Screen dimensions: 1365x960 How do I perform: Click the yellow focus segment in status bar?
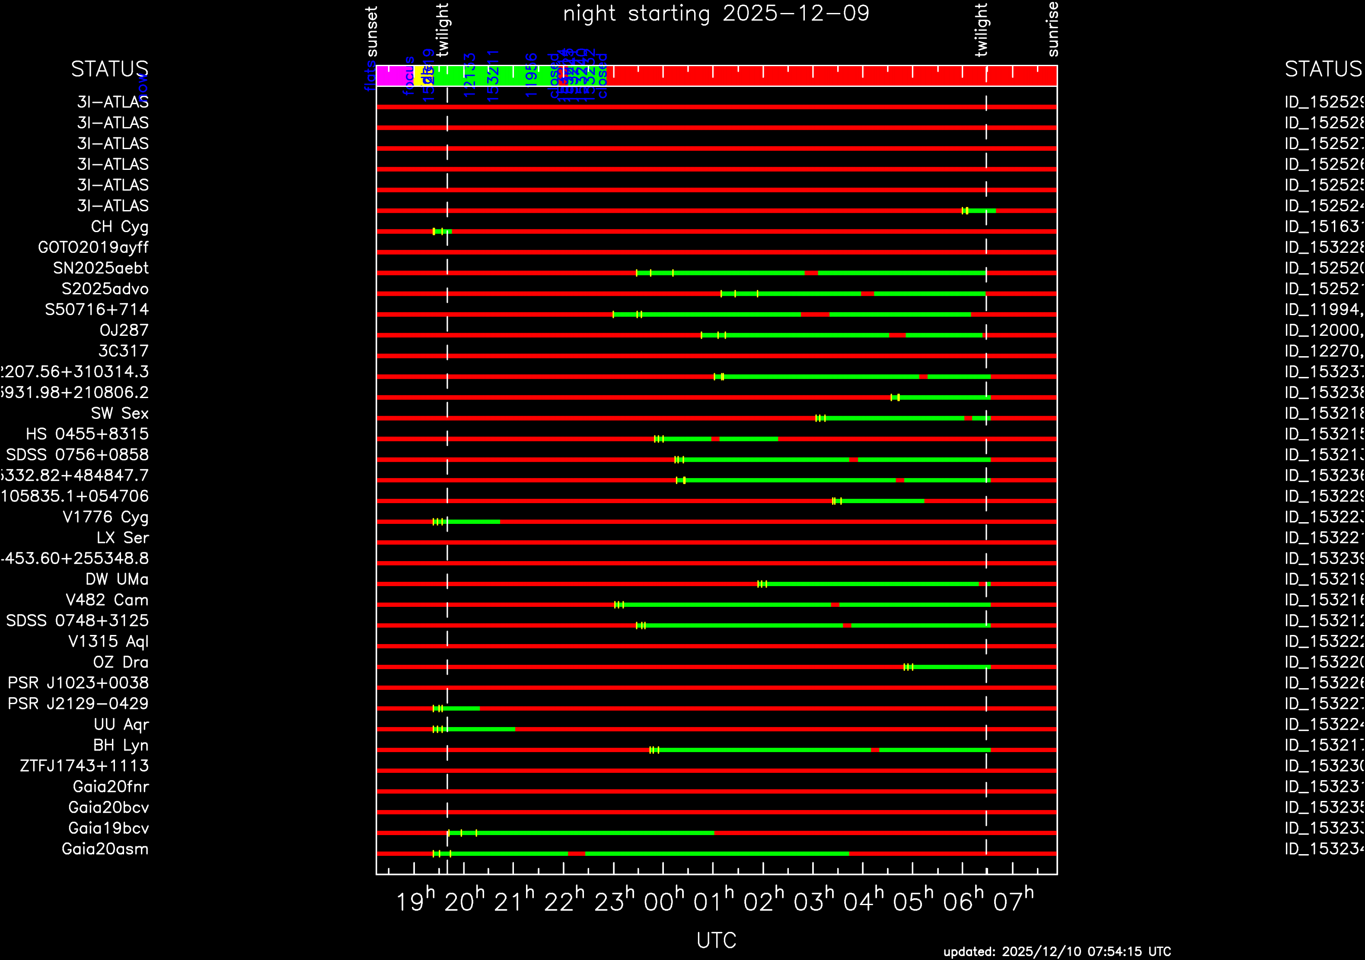click(x=418, y=76)
